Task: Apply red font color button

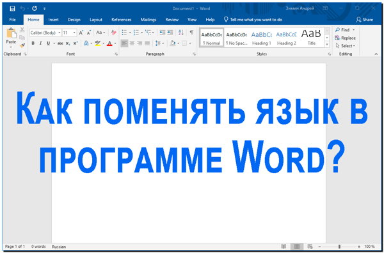Action: point(109,43)
